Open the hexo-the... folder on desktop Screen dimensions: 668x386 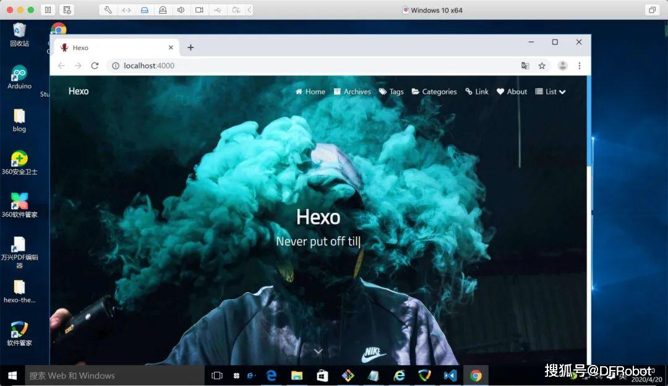[19, 292]
